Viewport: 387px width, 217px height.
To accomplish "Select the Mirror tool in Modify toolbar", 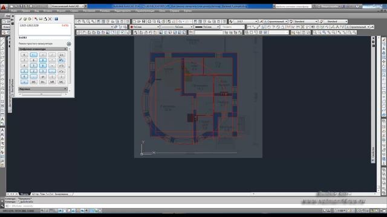I will click(x=384, y=48).
